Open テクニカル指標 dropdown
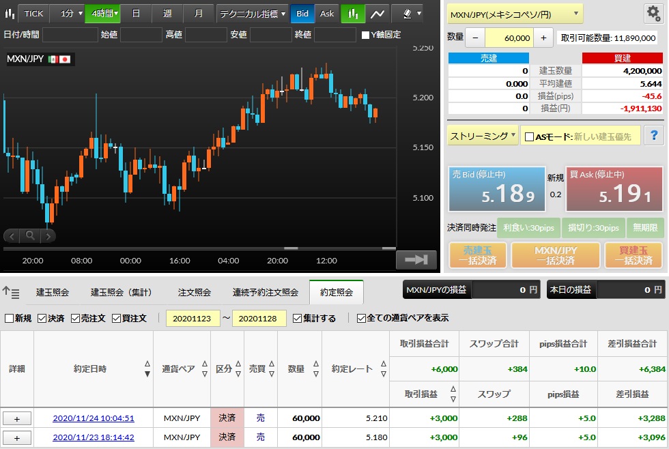The image size is (669, 449). pyautogui.click(x=252, y=14)
